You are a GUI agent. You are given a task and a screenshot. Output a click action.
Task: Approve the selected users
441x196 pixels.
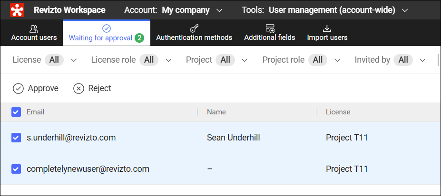click(36, 89)
